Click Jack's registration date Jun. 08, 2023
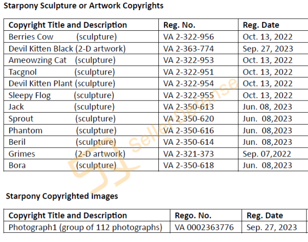 (x=268, y=107)
